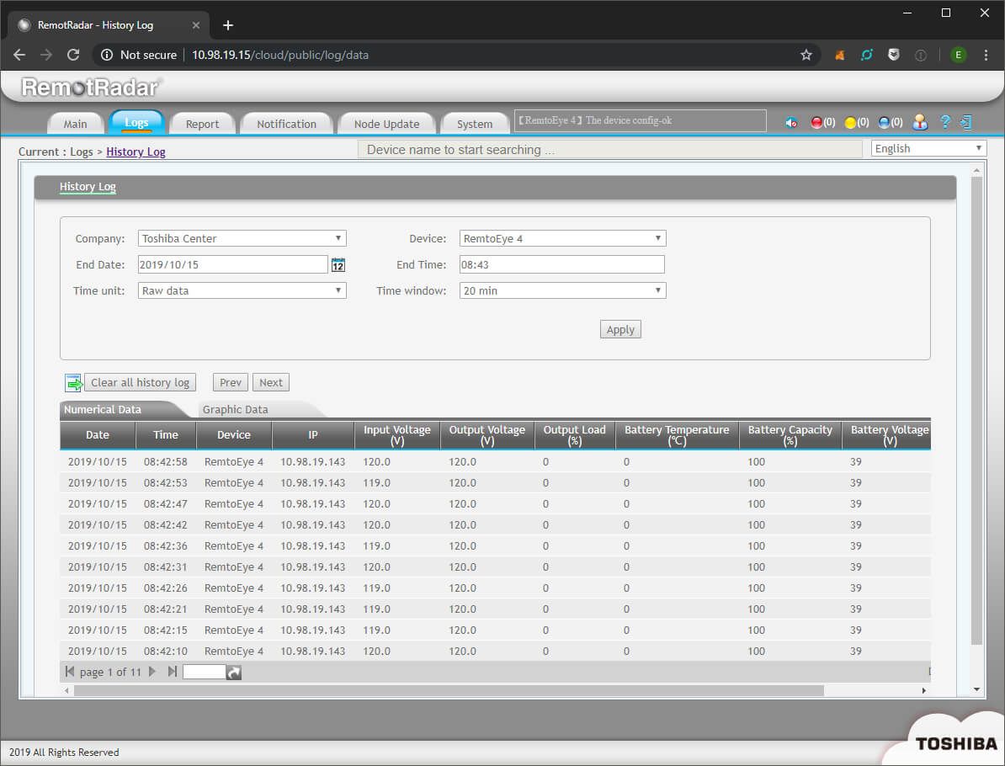The image size is (1005, 766).
Task: Open the English language selector
Action: click(928, 149)
